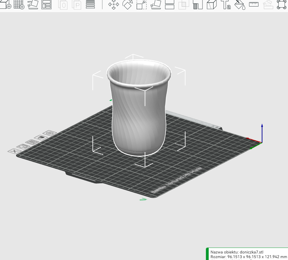Remove all objects from plate with X icon
This screenshot has width=288, height=260.
coord(14,151)
